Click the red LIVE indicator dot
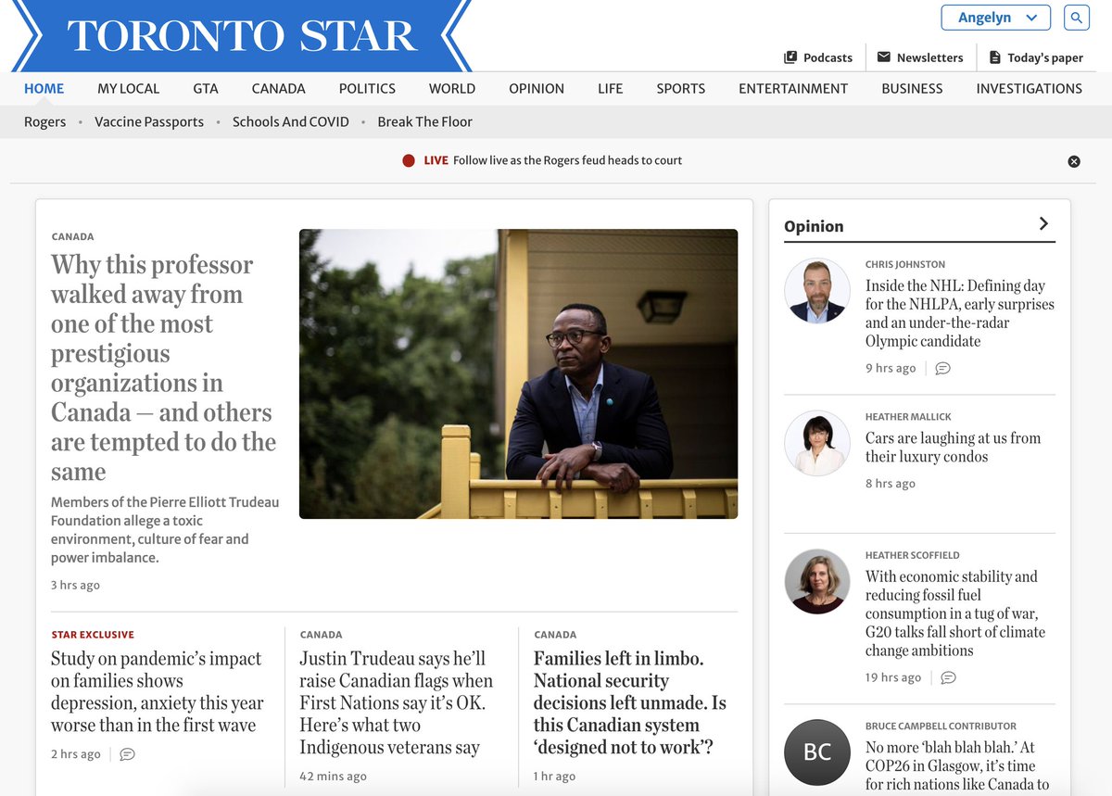This screenshot has height=796, width=1112. point(409,160)
